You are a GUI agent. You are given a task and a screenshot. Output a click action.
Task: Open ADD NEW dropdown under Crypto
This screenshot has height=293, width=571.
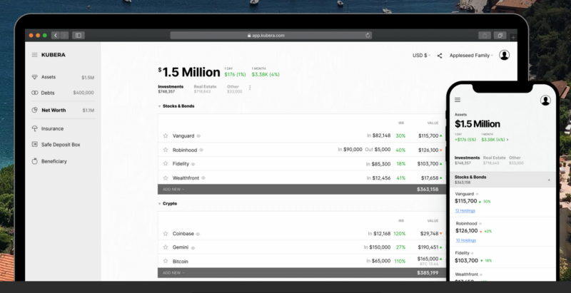pos(173,273)
